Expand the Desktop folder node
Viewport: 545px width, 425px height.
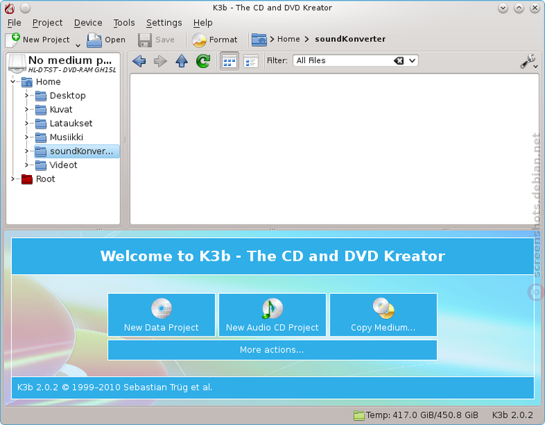pos(26,96)
